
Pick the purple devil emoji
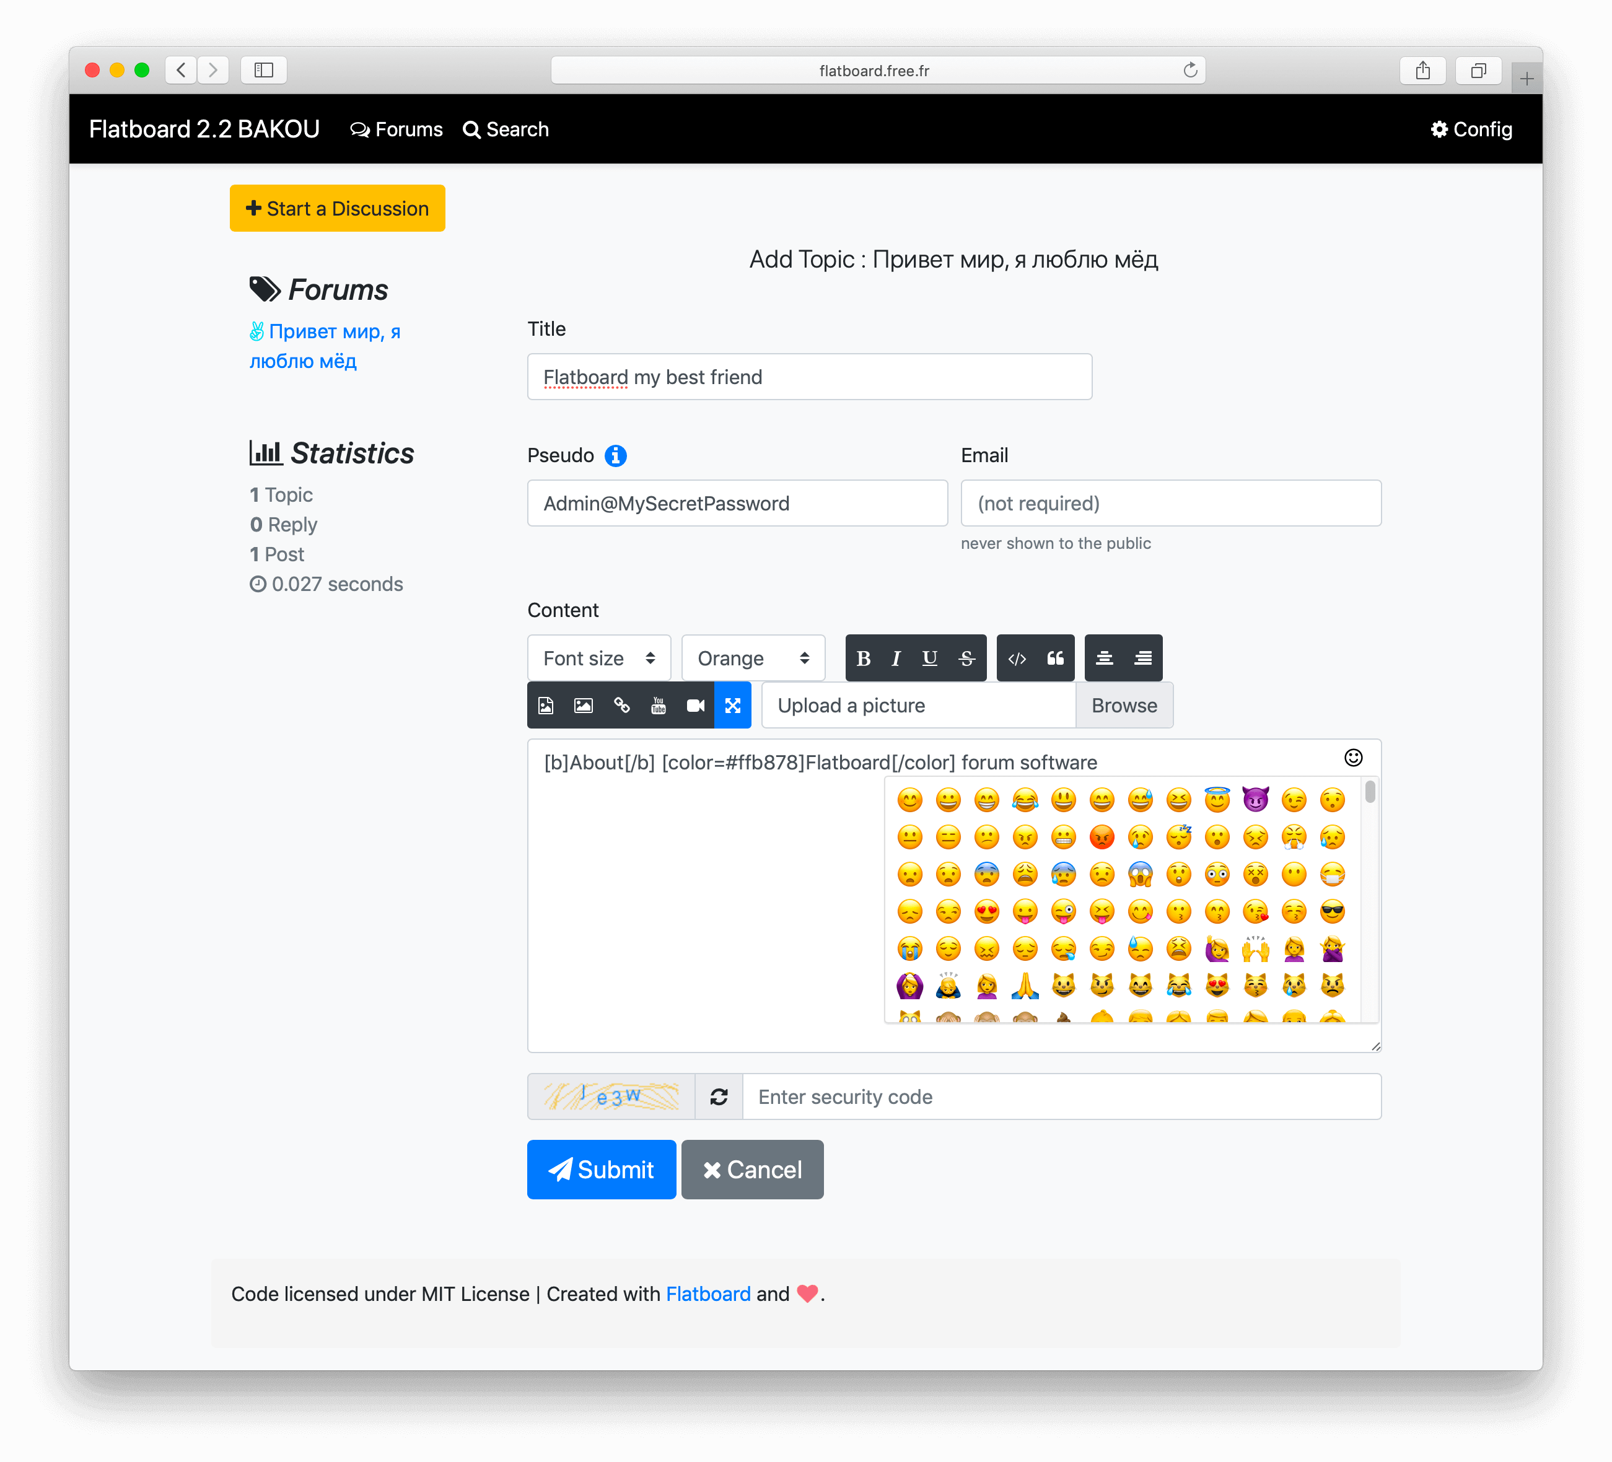coord(1255,799)
